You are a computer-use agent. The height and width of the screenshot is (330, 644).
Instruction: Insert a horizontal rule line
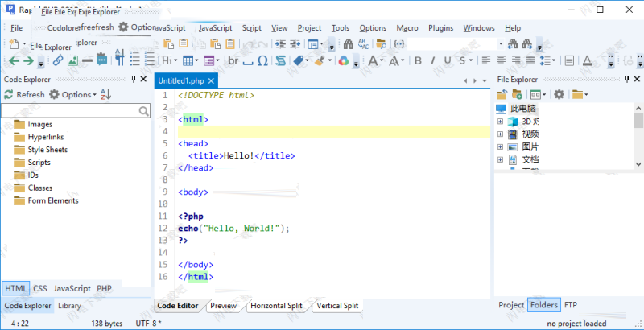(x=87, y=60)
